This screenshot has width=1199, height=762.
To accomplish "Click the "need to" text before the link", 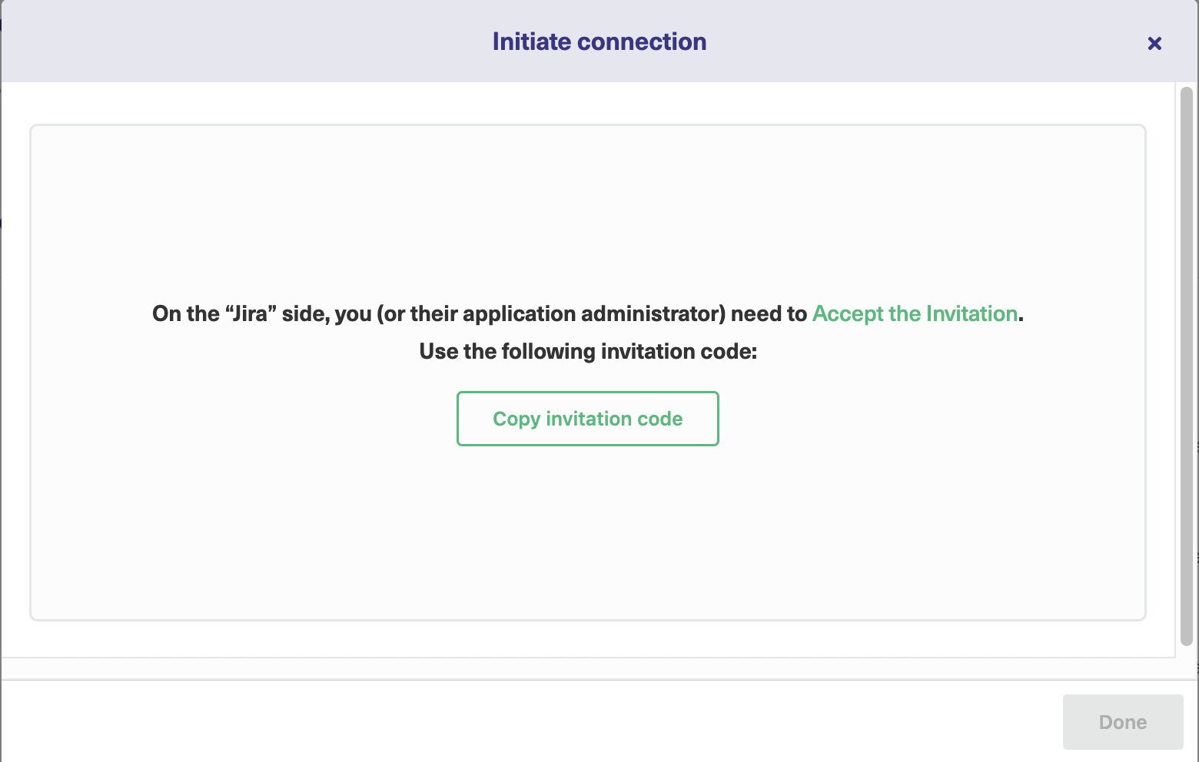I will [x=769, y=314].
